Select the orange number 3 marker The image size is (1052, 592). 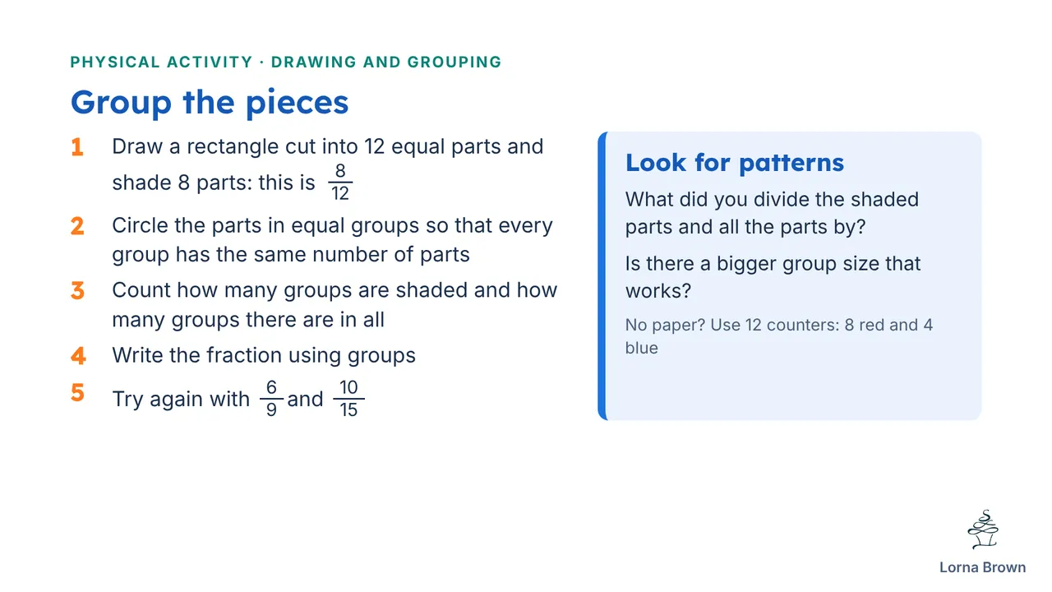coord(77,290)
